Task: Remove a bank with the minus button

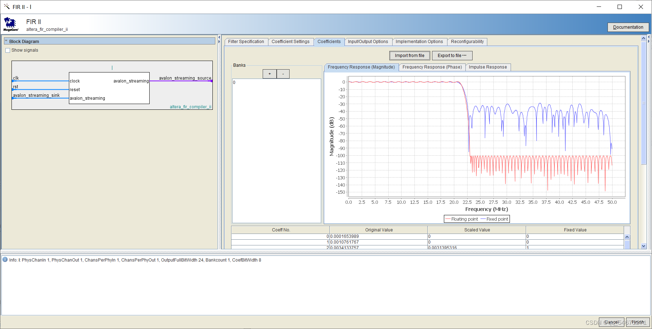Action: 283,74
